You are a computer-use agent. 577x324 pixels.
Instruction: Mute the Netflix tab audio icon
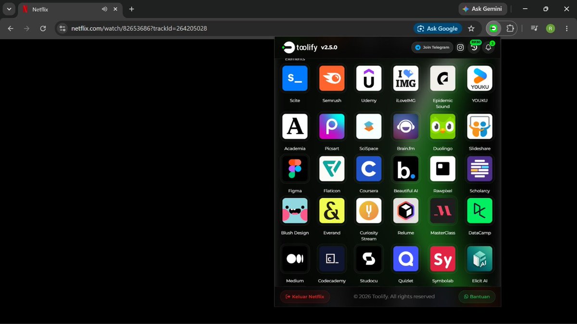click(x=104, y=9)
